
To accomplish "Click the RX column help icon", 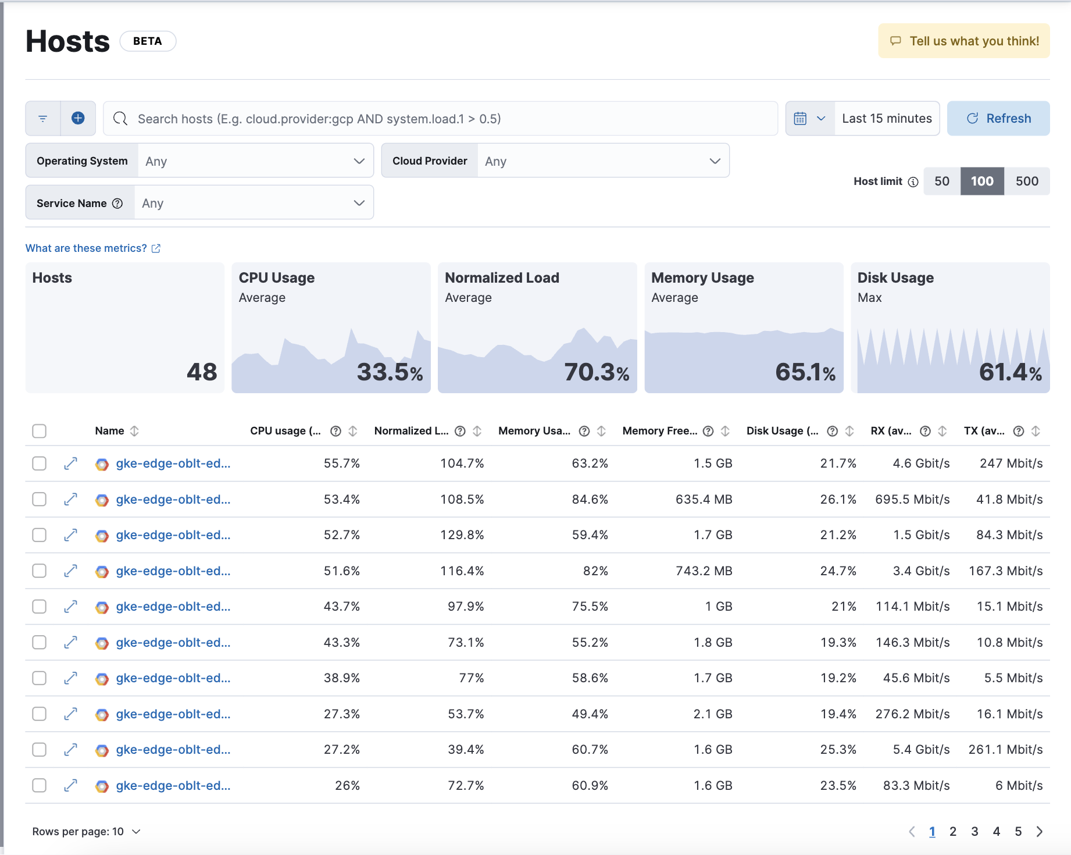I will pos(926,431).
